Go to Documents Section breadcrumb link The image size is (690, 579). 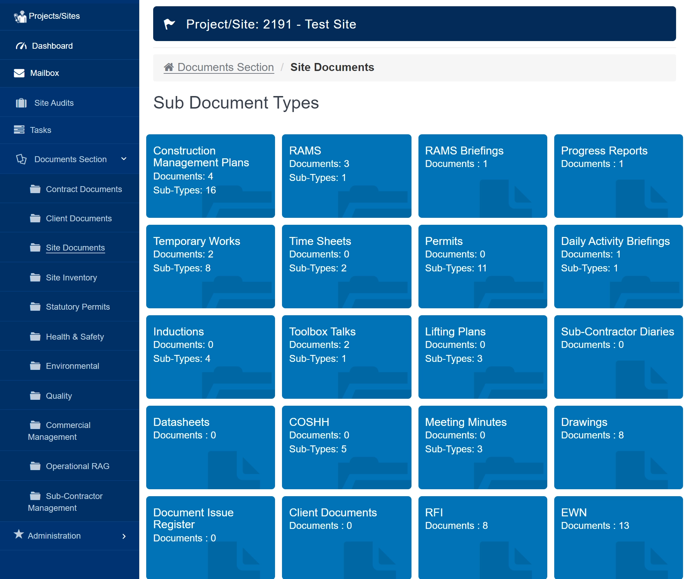[x=225, y=67]
